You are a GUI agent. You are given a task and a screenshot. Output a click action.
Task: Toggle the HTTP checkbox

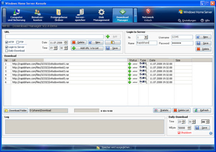6,42
